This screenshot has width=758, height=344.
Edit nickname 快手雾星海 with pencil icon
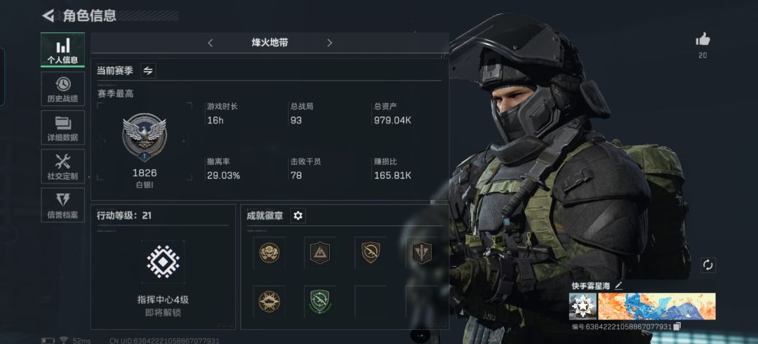tap(618, 286)
